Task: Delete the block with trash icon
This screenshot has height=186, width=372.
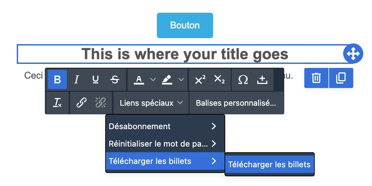Action: [x=316, y=78]
